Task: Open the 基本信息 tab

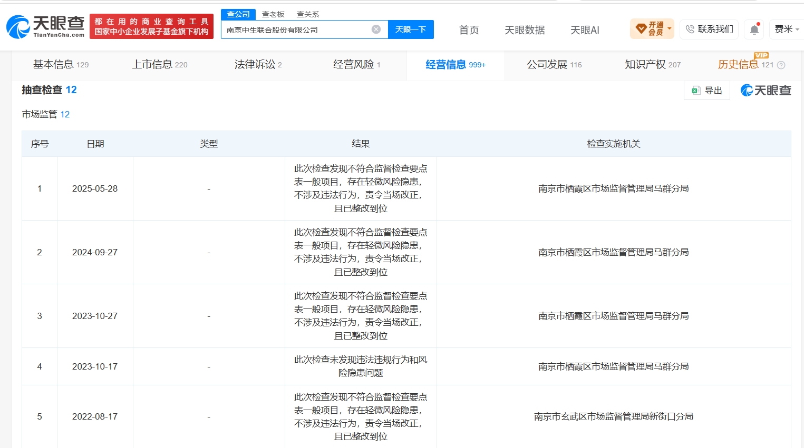Action: click(x=61, y=65)
